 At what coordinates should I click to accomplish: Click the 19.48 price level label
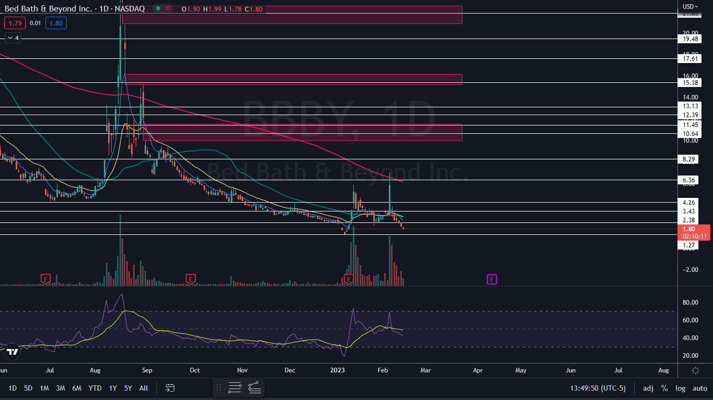(x=690, y=39)
